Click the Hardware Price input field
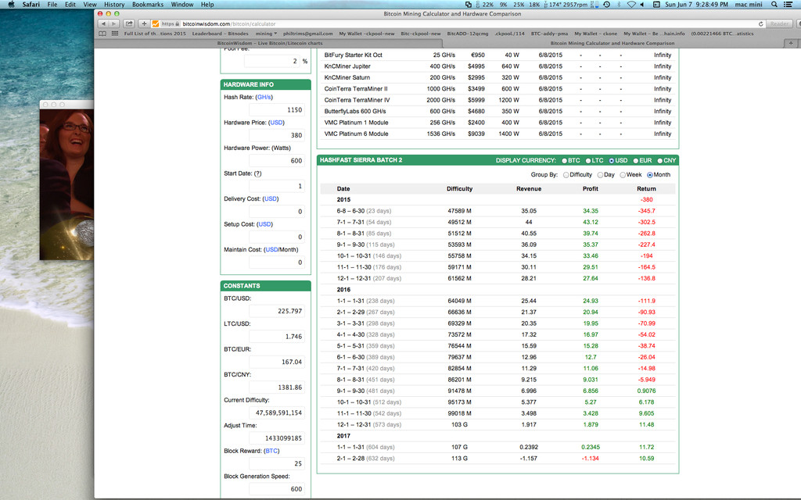 pyautogui.click(x=277, y=135)
